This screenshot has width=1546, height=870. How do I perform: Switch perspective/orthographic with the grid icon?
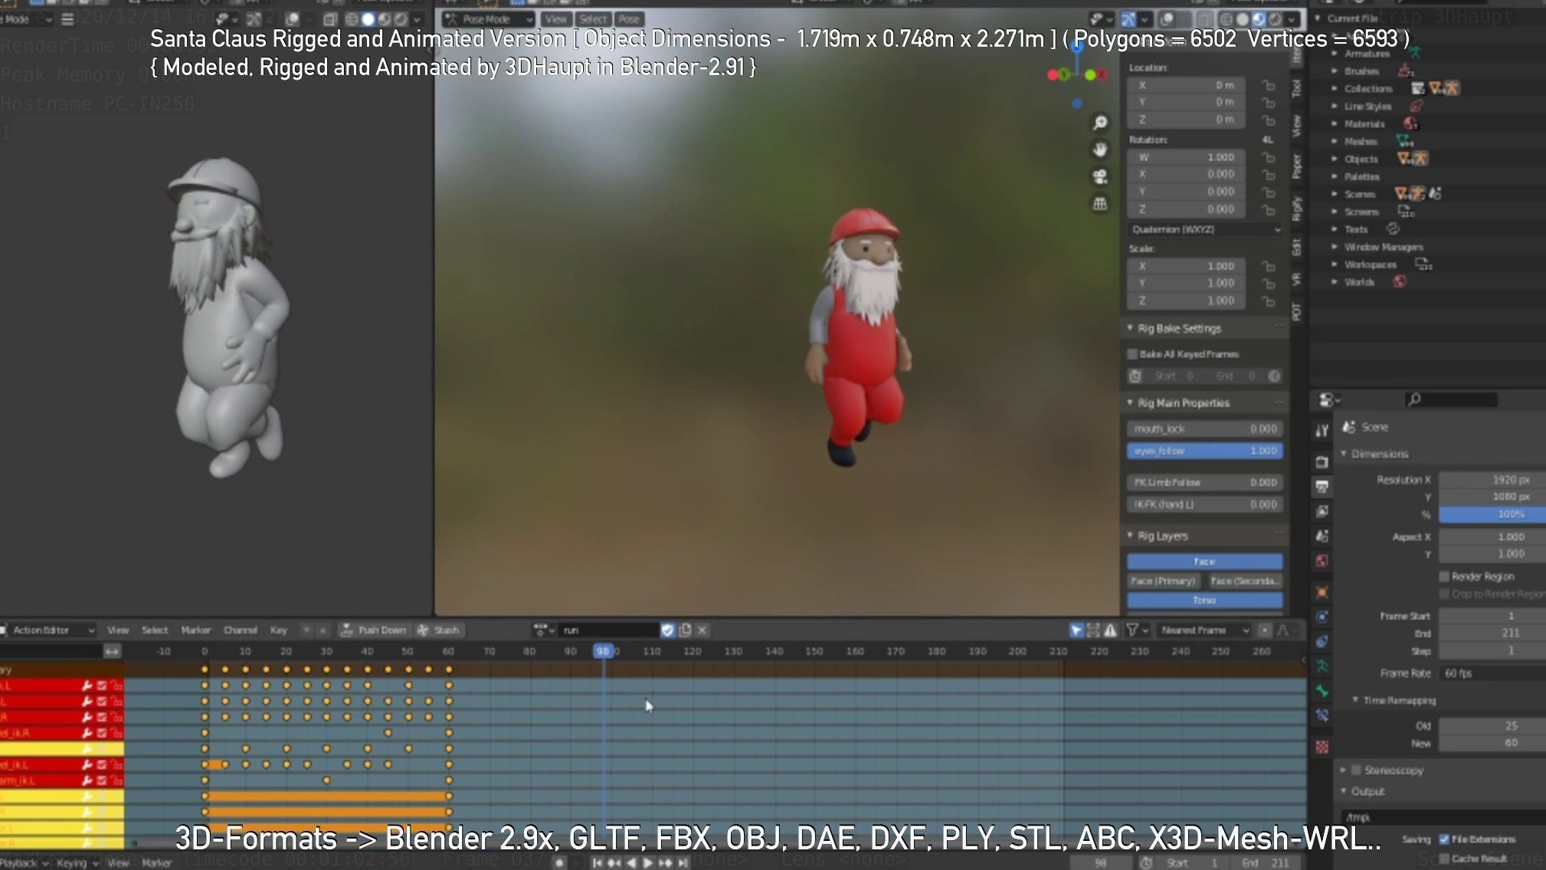point(1100,204)
